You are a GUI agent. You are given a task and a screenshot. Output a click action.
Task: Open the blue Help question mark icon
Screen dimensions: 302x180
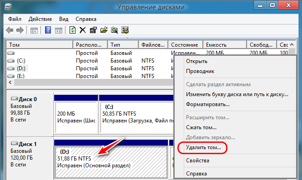coord(48,30)
